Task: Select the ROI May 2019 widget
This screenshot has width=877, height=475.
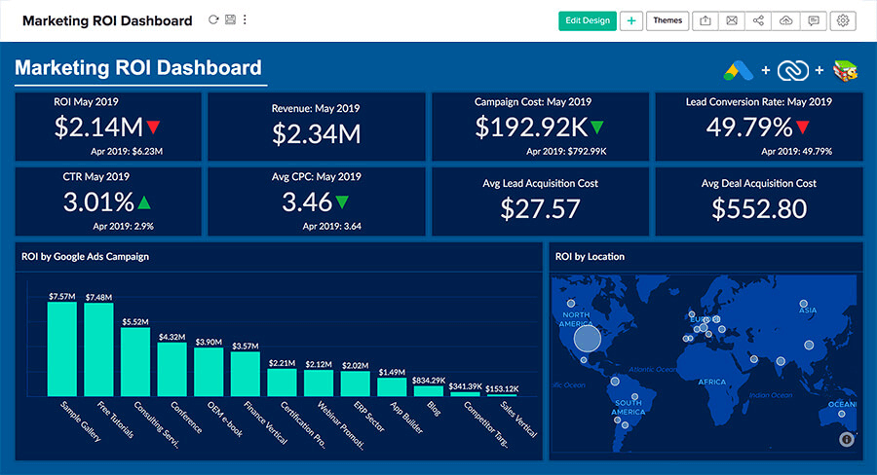Action: (x=107, y=126)
